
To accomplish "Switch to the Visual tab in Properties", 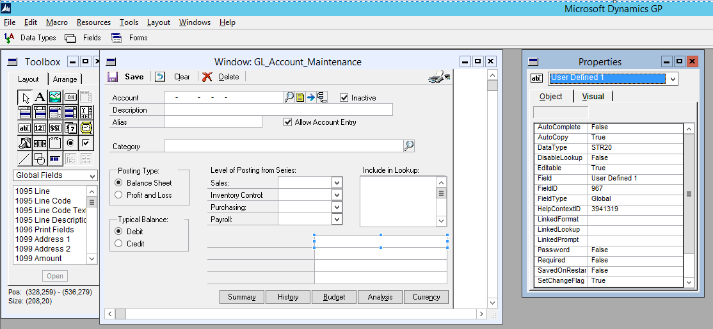I will click(x=593, y=97).
